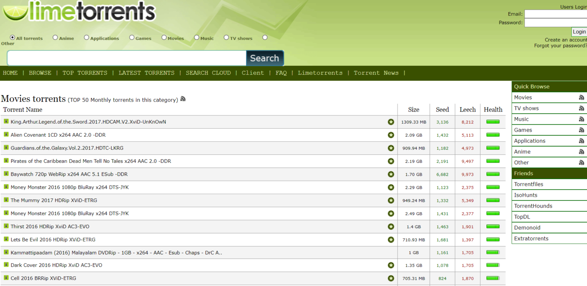The image size is (587, 286).
Task: Click Forgot your password link
Action: click(561, 46)
